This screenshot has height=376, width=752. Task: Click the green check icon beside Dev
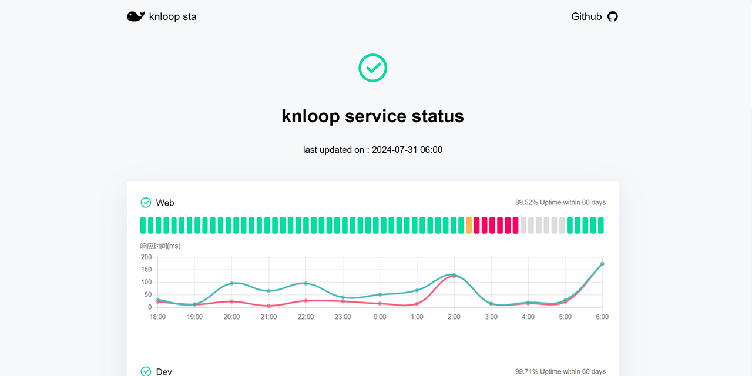pos(145,371)
